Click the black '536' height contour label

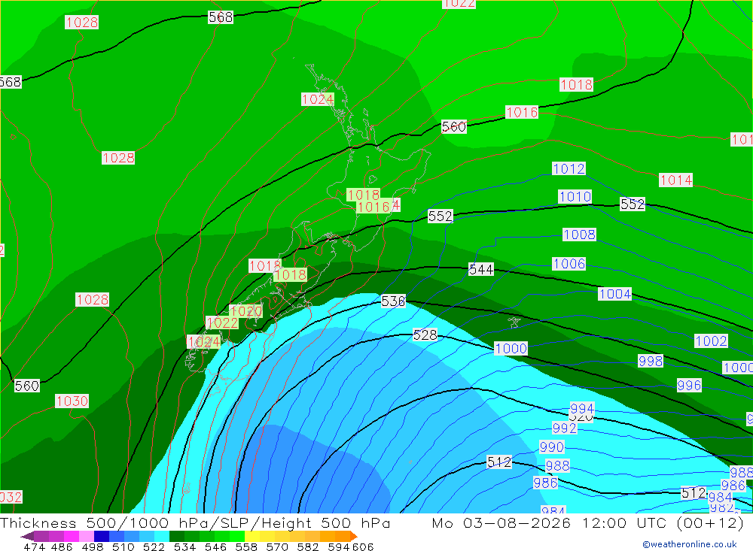click(393, 301)
